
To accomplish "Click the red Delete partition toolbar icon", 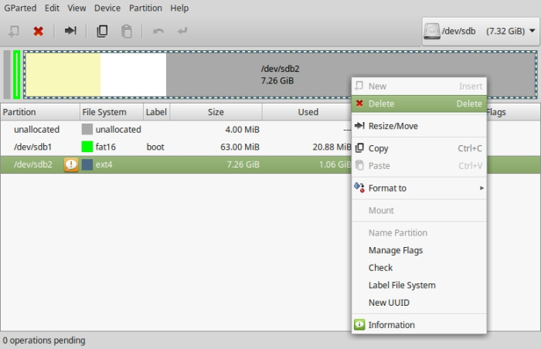I will tap(39, 31).
